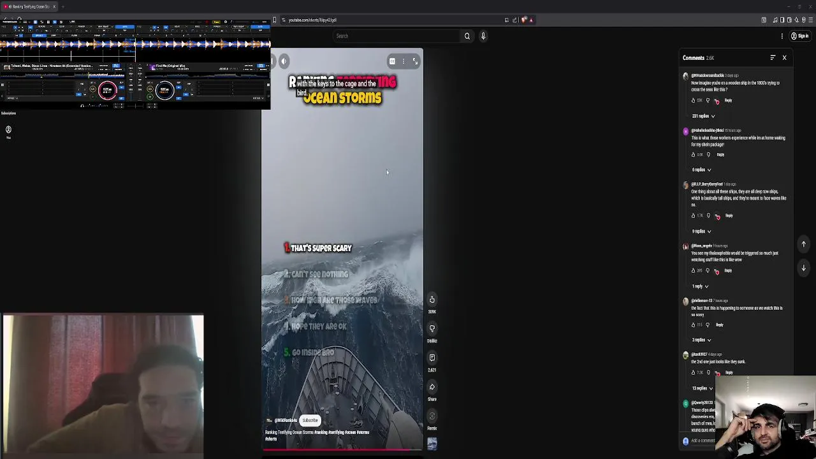
Task: Toggle captions on the Short player
Action: pyautogui.click(x=392, y=61)
